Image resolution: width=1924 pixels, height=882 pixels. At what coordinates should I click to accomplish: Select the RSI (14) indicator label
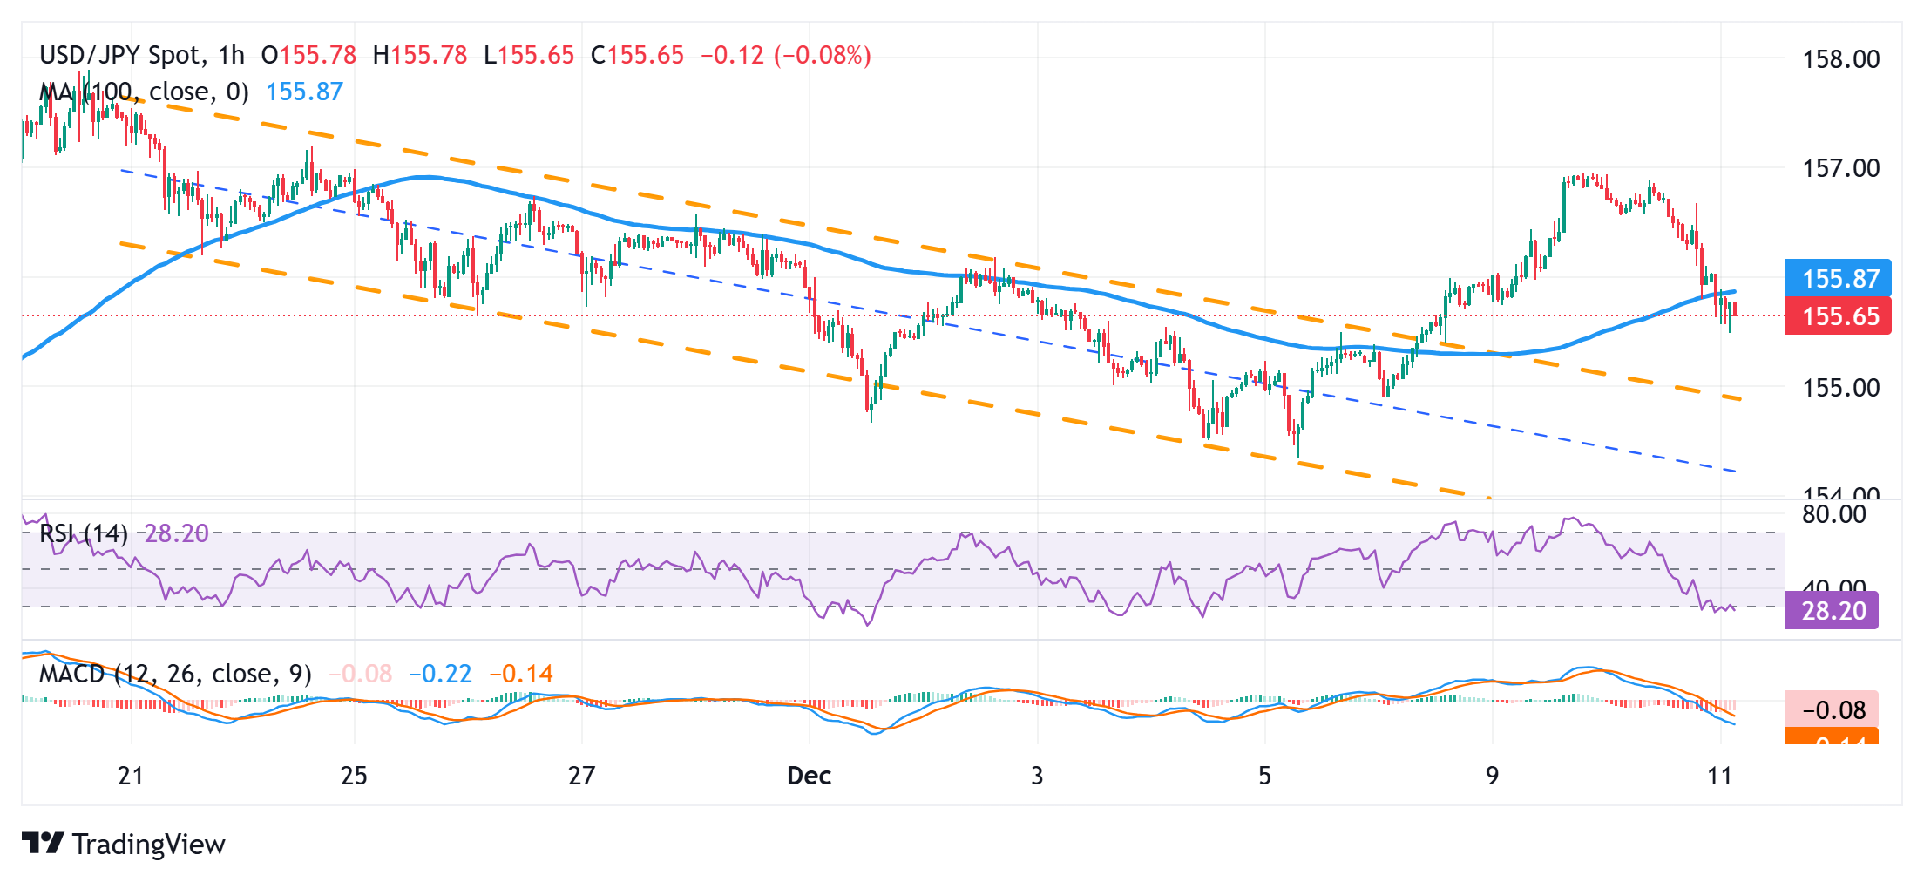click(x=84, y=533)
